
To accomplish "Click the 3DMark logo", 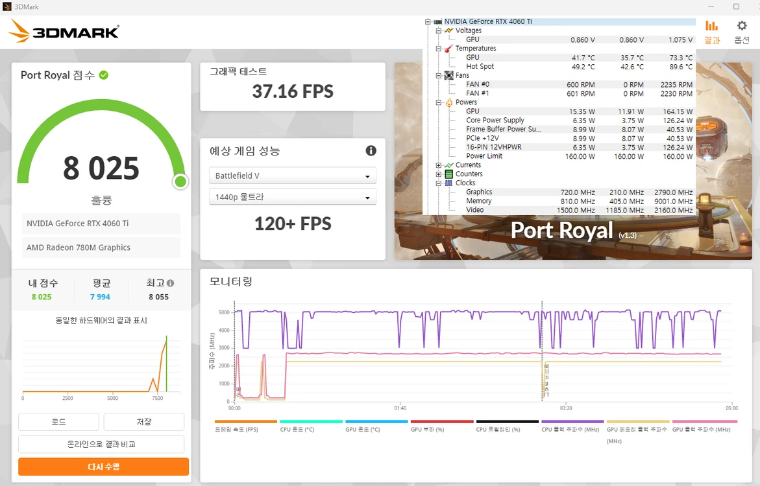I will 64,32.
